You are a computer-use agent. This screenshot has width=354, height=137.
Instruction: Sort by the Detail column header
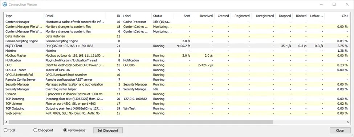pos(75,16)
